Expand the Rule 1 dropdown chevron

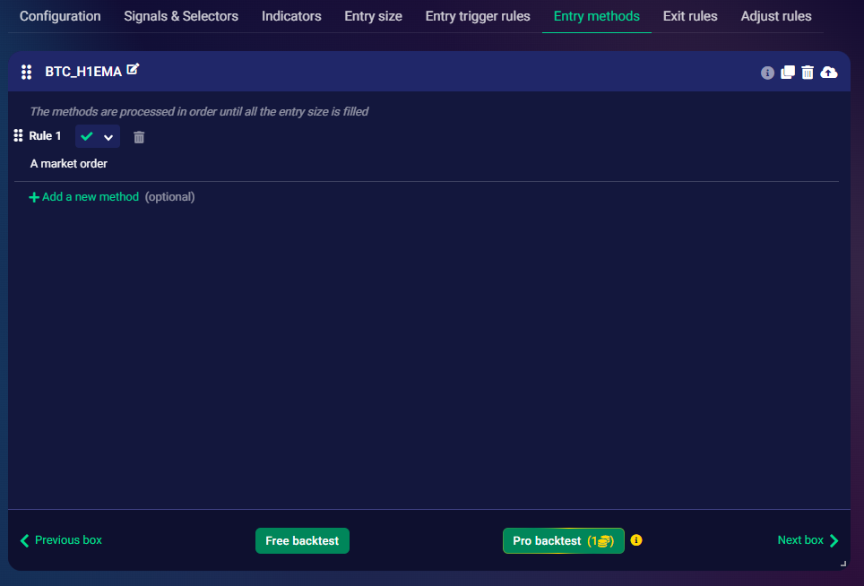click(x=108, y=137)
